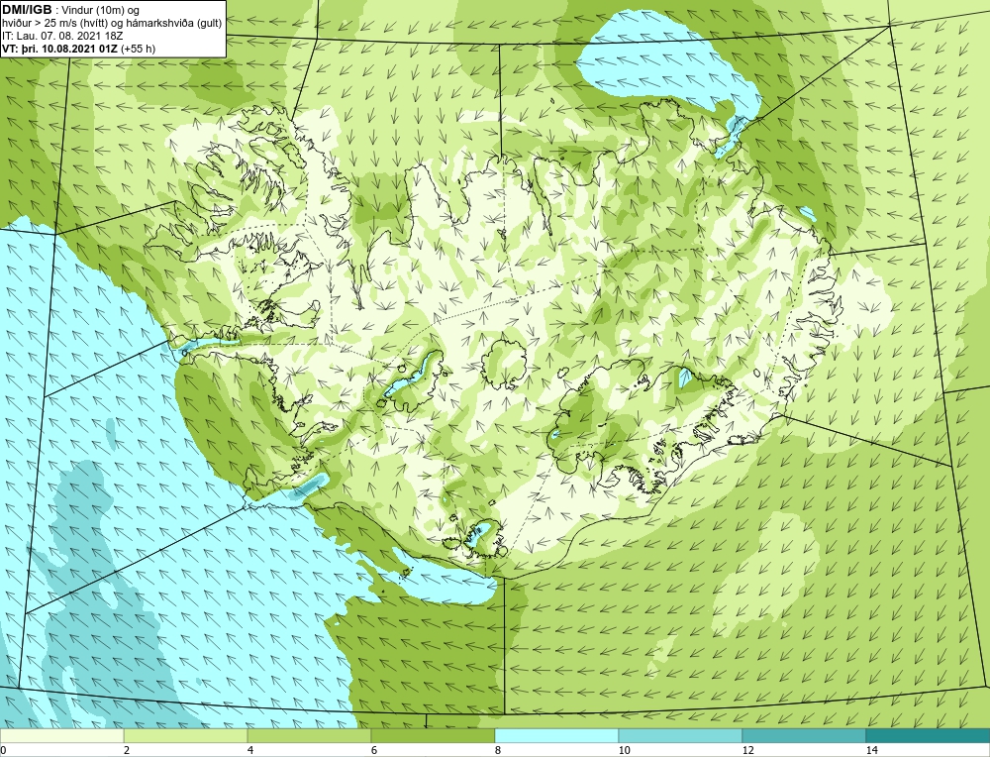990x757 pixels.
Task: Click the legend value label 2
Action: 127,750
